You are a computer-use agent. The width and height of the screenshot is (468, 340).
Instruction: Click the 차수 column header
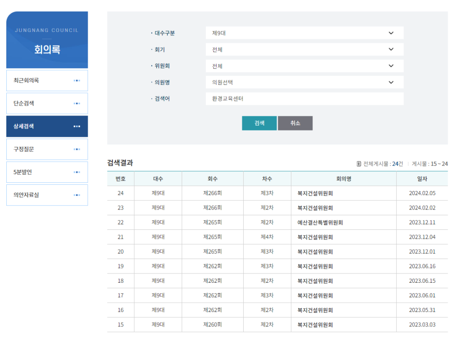[267, 178]
